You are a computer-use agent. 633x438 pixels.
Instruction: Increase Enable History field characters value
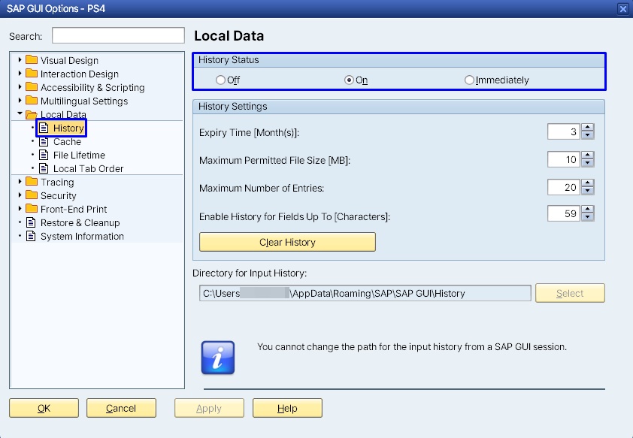pos(588,210)
